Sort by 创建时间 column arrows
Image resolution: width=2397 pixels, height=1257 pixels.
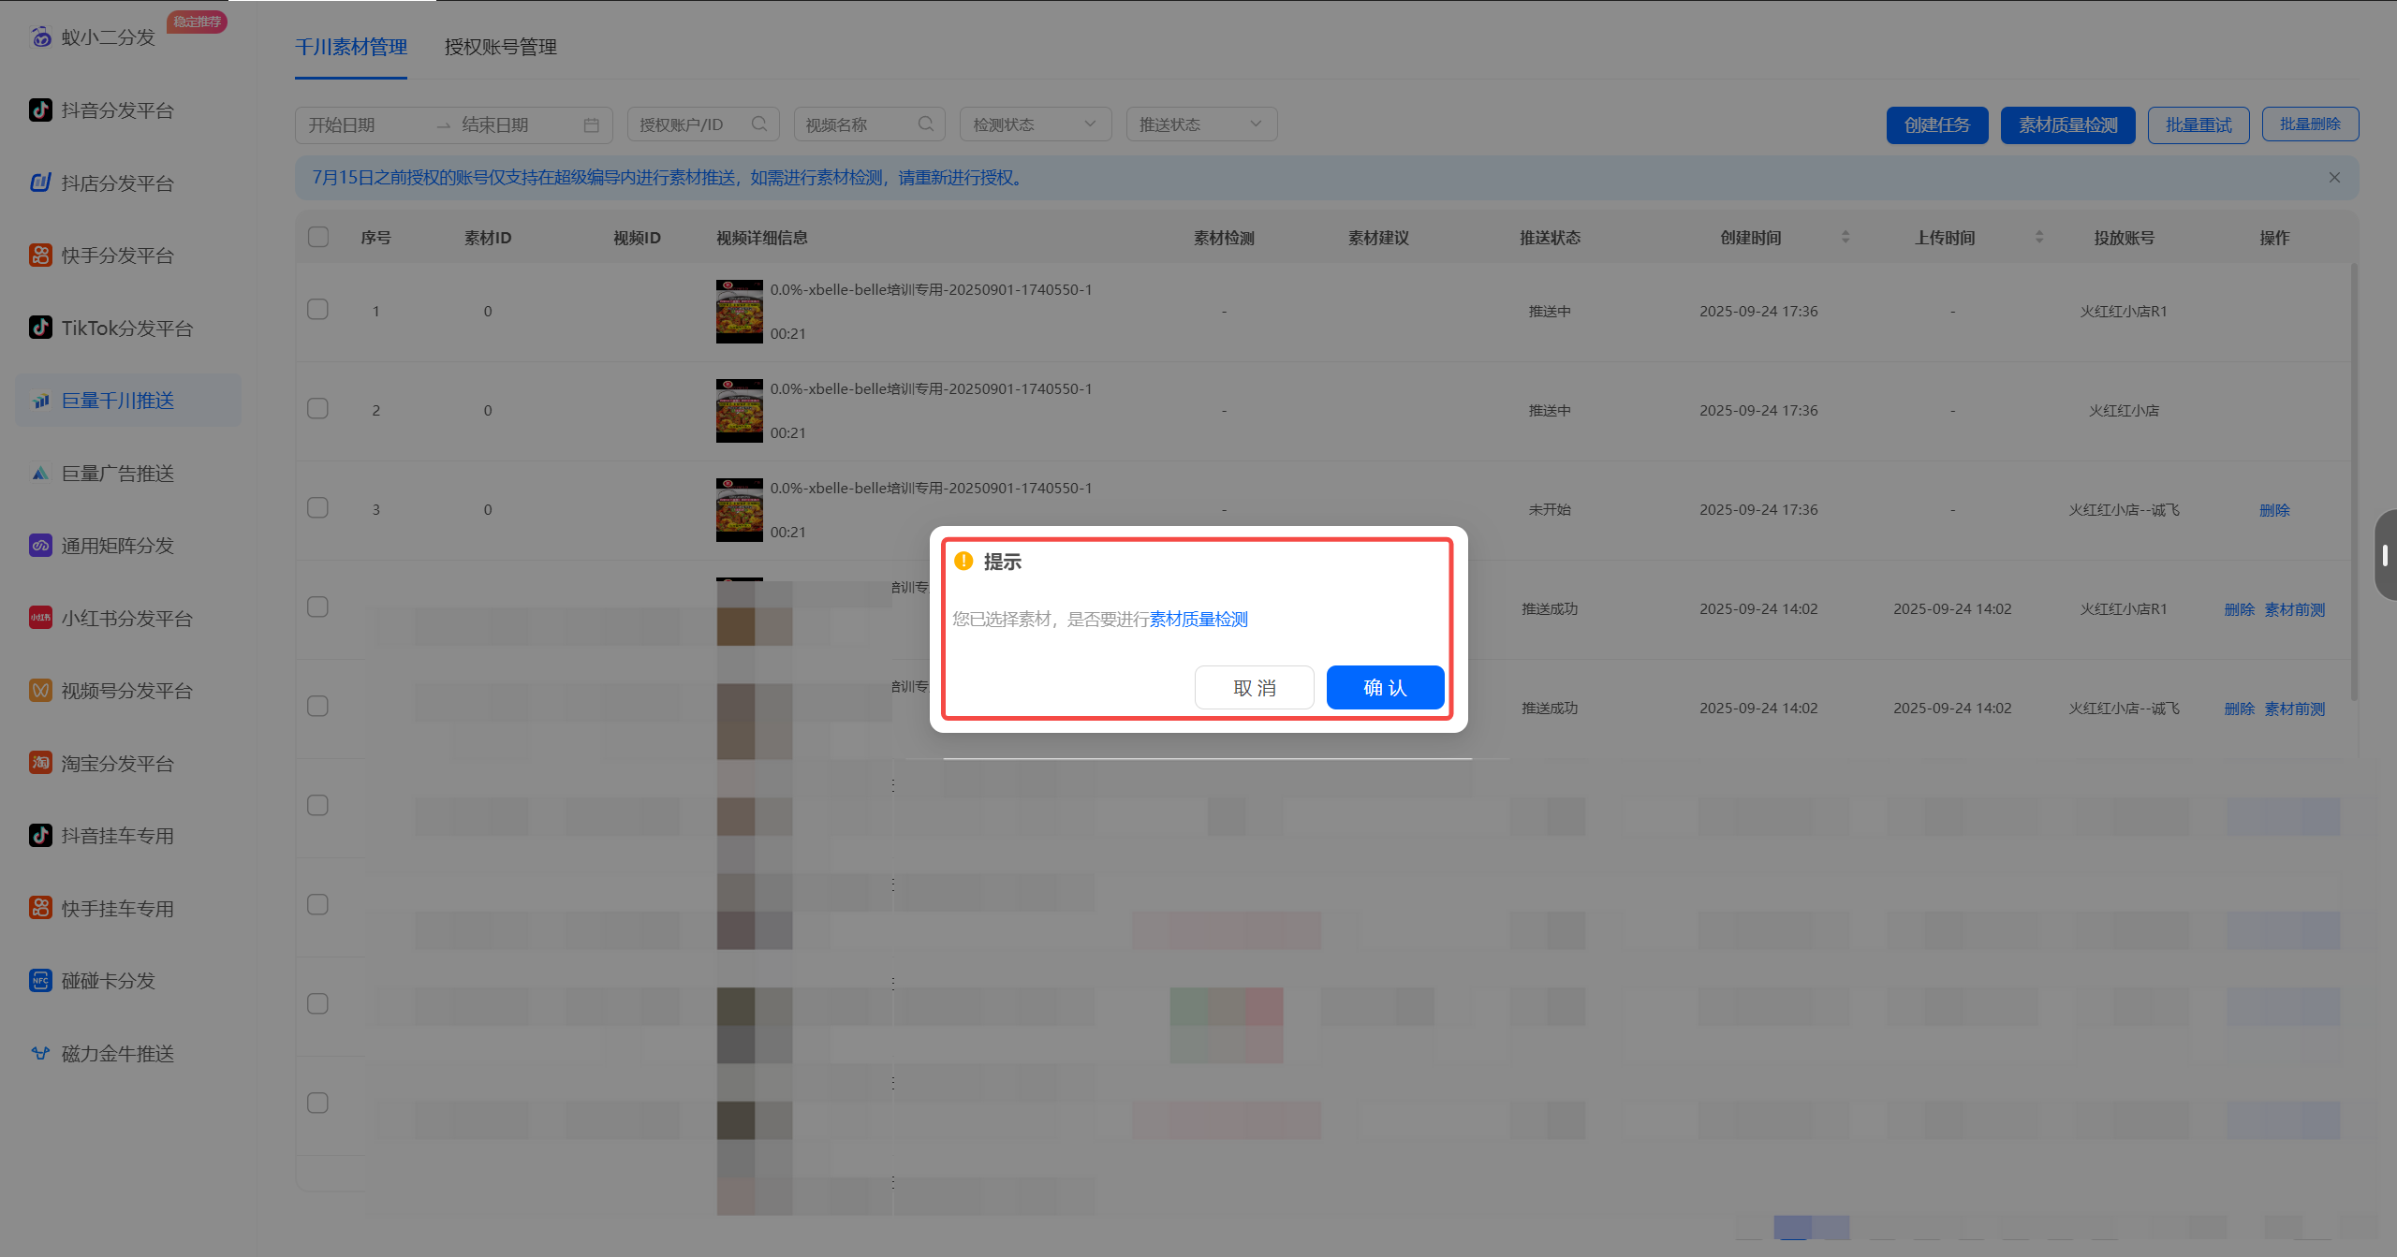click(x=1846, y=237)
